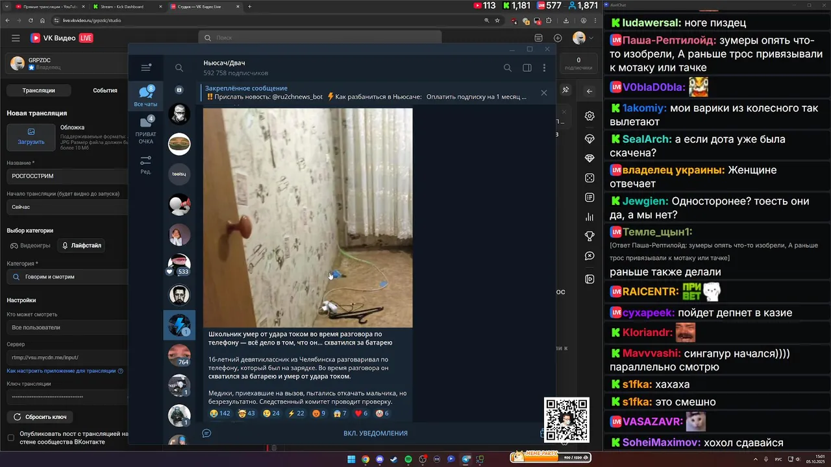Select the 'Видеоигры' category option
Image resolution: width=831 pixels, height=467 pixels.
[31, 246]
